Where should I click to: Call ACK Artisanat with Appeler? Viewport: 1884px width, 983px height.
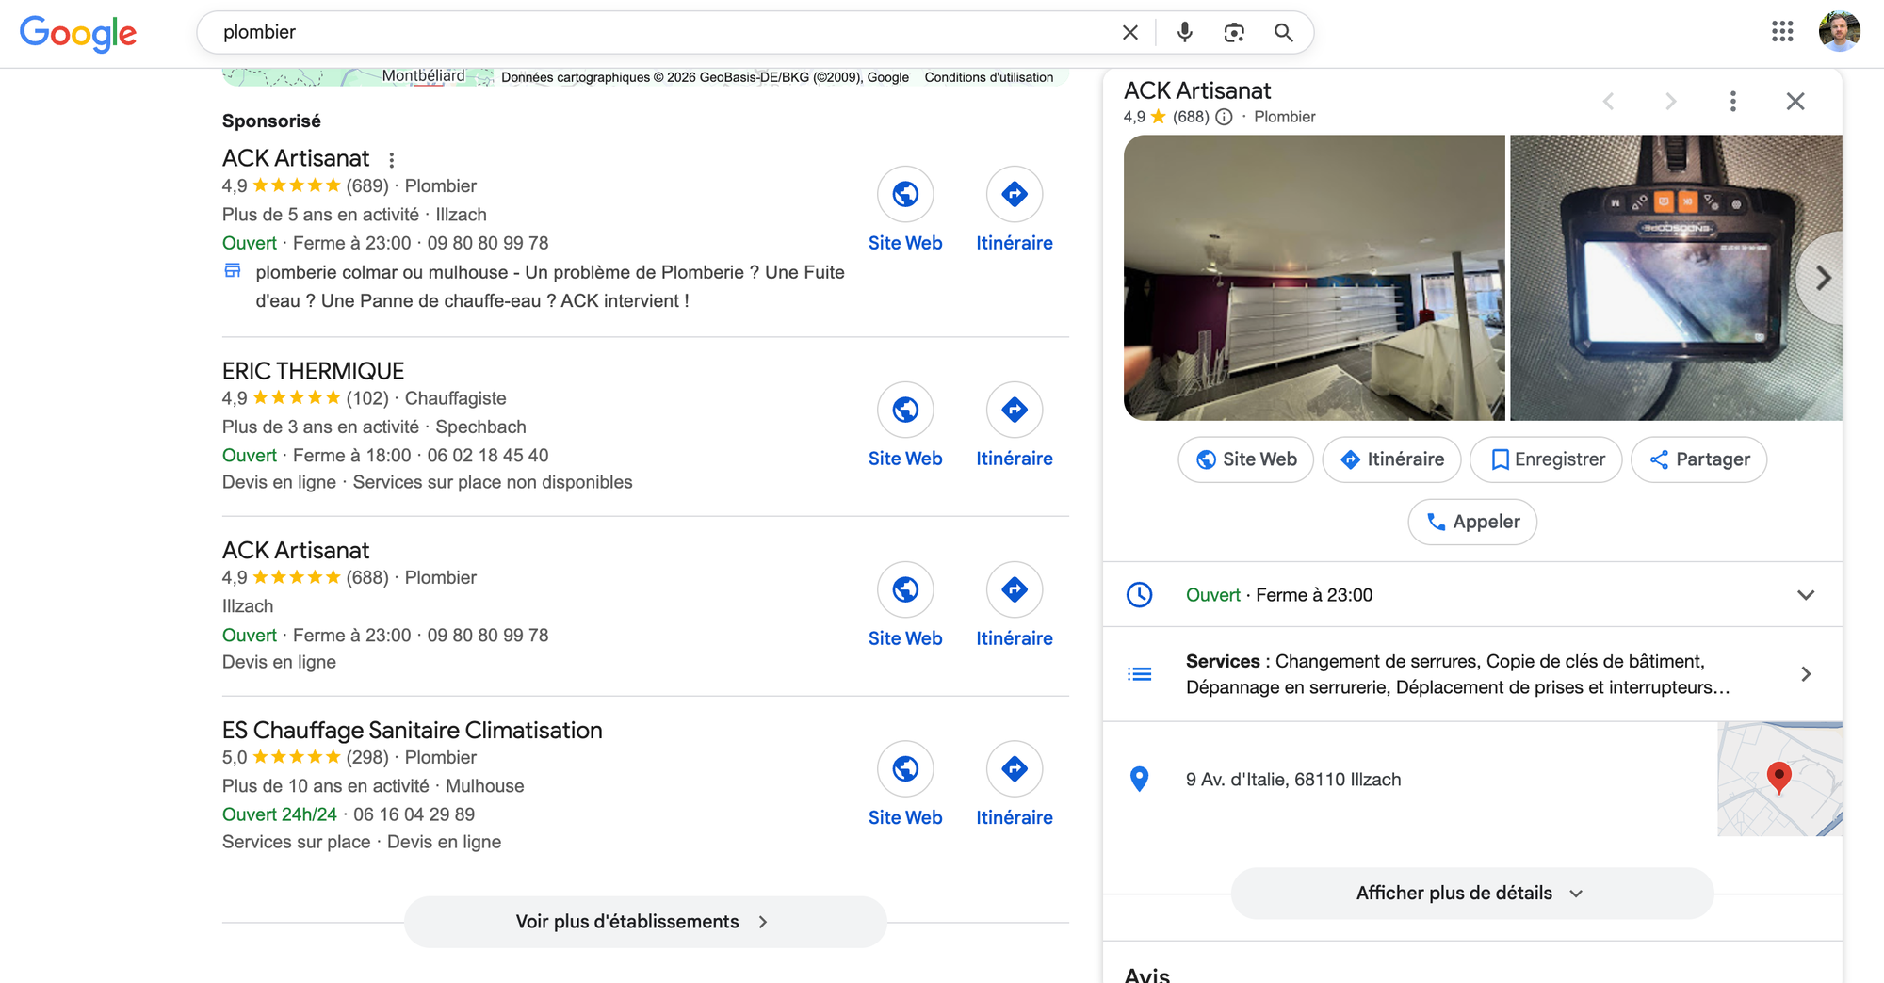tap(1471, 521)
